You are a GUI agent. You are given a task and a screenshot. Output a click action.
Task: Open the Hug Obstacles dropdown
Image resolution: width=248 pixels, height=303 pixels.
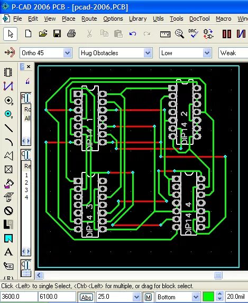tap(148, 53)
